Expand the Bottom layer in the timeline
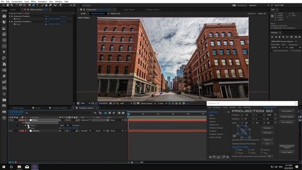 (x=20, y=131)
